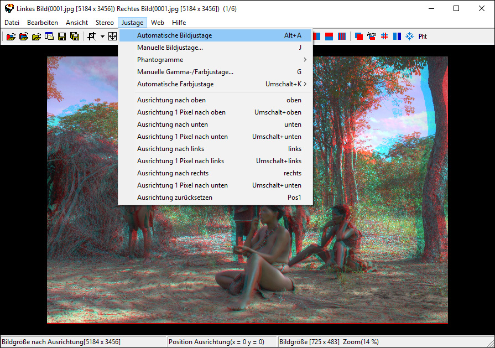Click the single floppy save stereo image icon
The image size is (495, 348).
click(62, 37)
